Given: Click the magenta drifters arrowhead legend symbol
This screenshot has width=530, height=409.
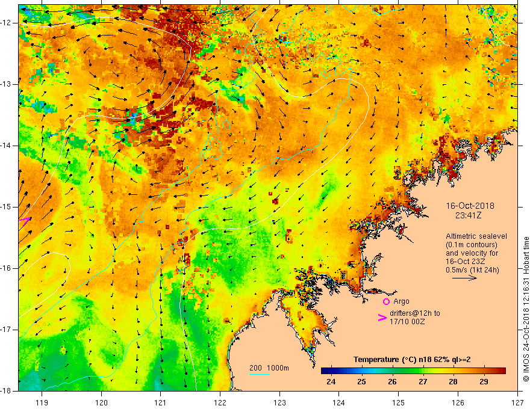Looking at the screenshot, I should point(382,318).
